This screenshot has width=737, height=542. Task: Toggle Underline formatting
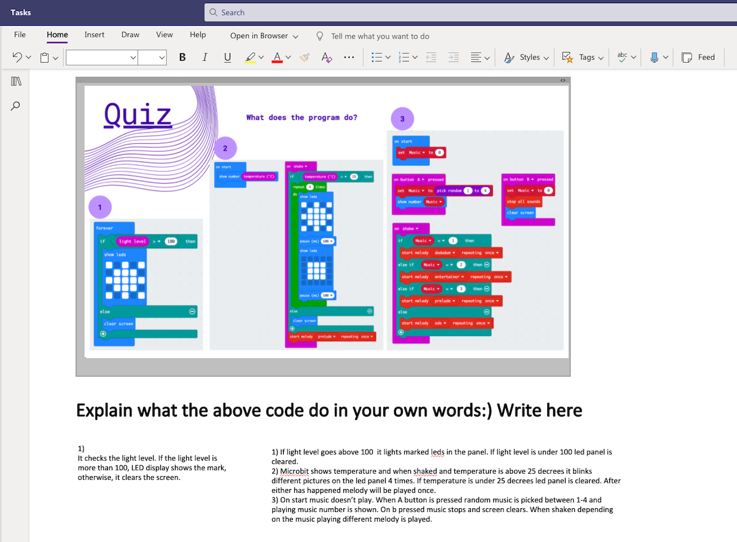point(227,57)
